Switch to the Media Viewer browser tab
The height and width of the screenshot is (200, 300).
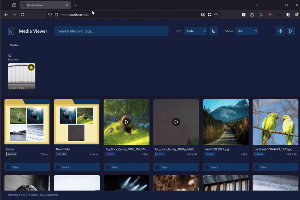click(45, 5)
